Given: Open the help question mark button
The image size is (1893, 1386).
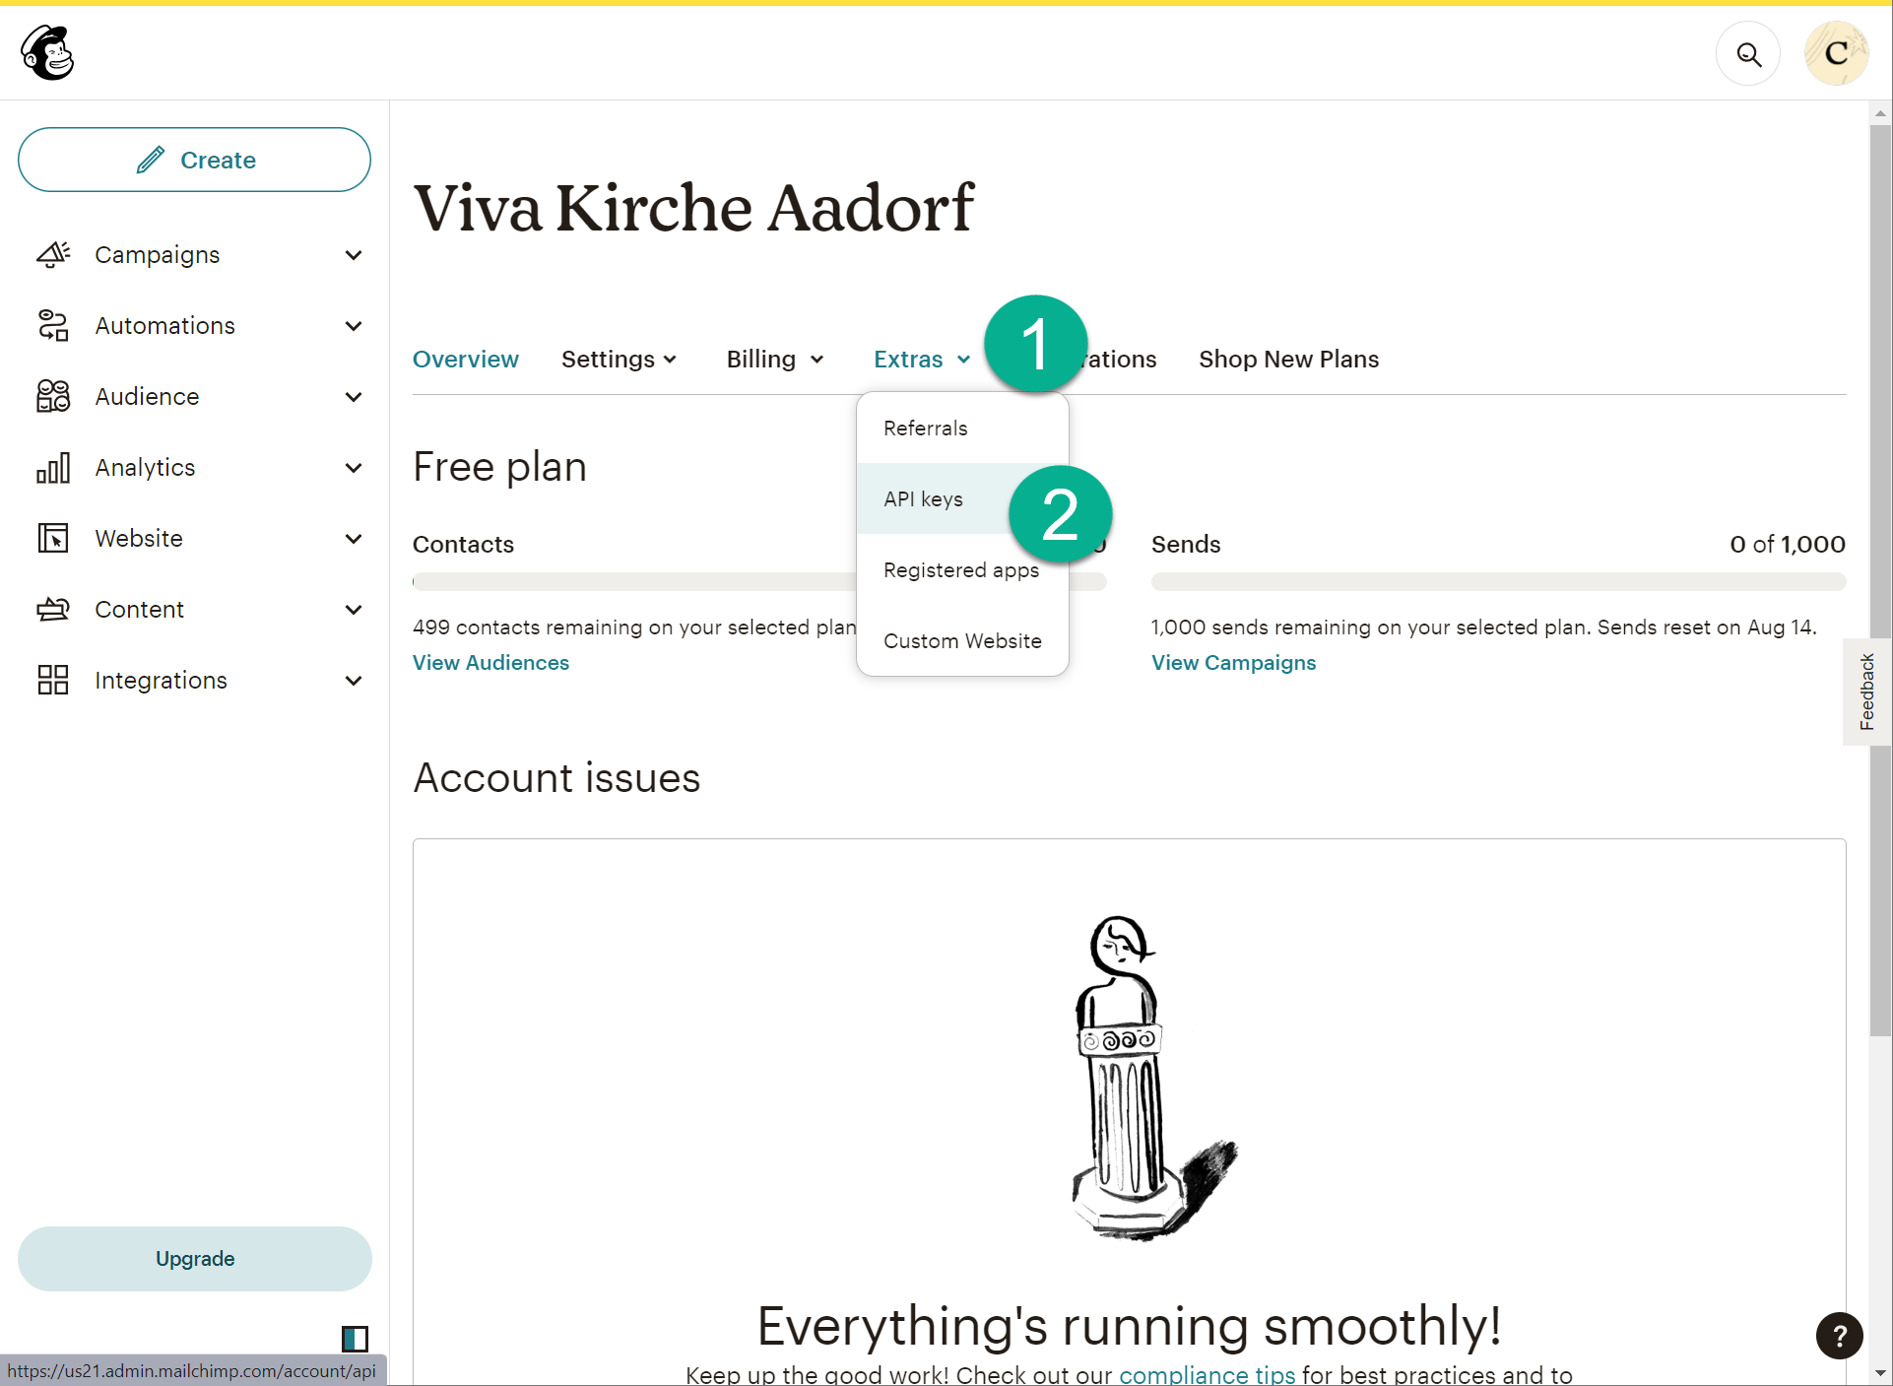Looking at the screenshot, I should pyautogui.click(x=1839, y=1336).
